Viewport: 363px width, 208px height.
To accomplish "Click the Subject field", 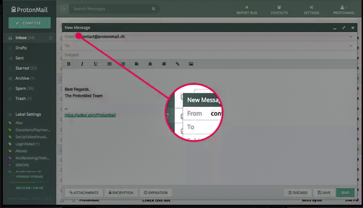I will coord(209,55).
